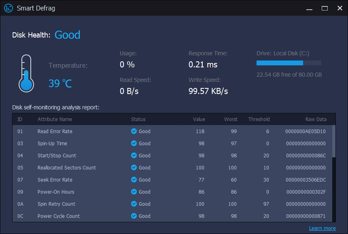Click the Good checkmark for Seek Error Rate
Image resolution: width=348 pixels, height=234 pixels.
[134, 180]
